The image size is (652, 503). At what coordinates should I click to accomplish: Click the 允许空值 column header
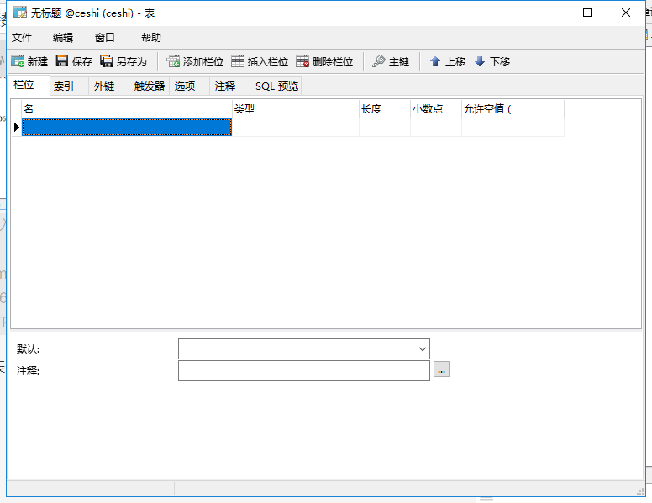click(x=487, y=109)
